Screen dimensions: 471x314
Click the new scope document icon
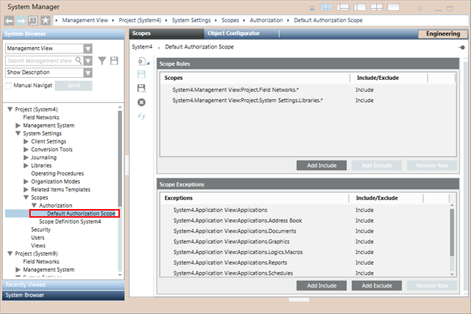[x=141, y=62]
